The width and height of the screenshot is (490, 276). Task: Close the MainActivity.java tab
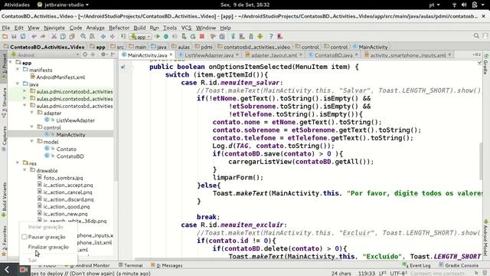(171, 54)
